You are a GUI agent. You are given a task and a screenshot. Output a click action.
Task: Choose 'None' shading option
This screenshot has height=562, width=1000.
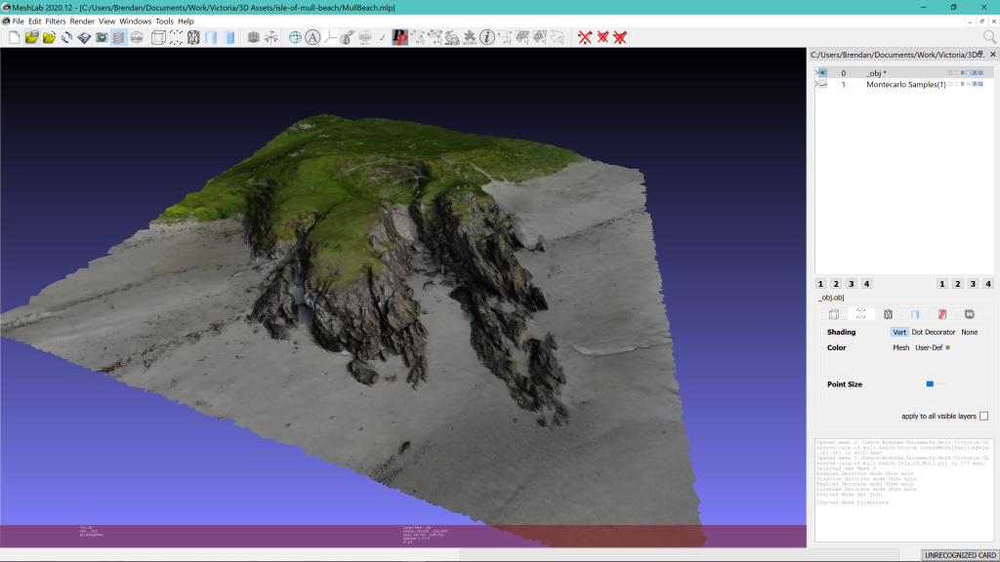pos(969,333)
